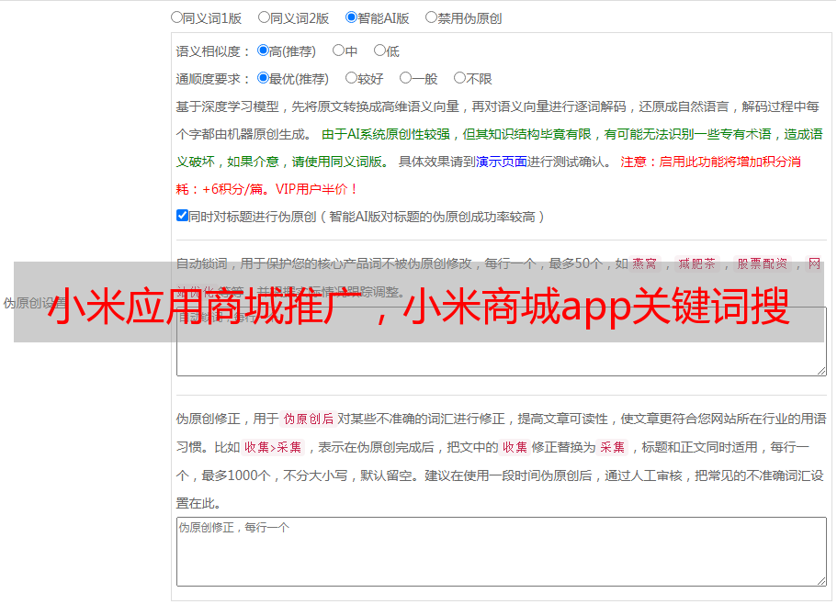The image size is (837, 604).
Task: Open the 演示页面 link
Action: click(502, 162)
